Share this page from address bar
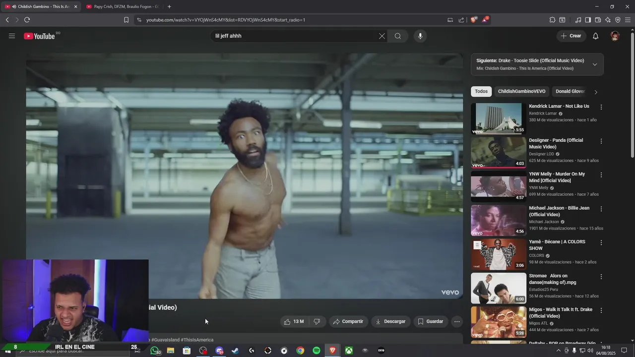This screenshot has width=635, height=357. [x=461, y=20]
